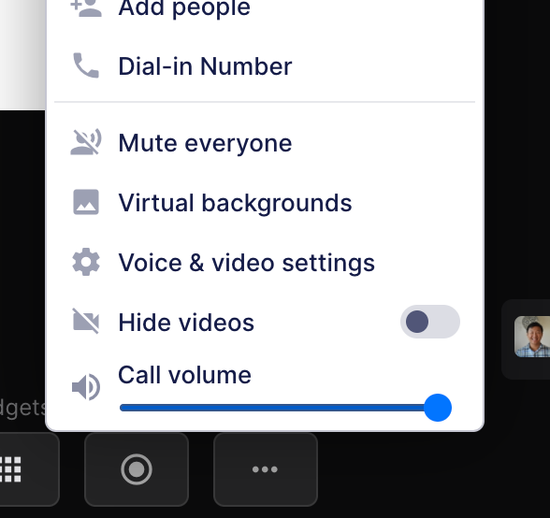Click the Hide videos label
This screenshot has width=550, height=518.
[186, 323]
